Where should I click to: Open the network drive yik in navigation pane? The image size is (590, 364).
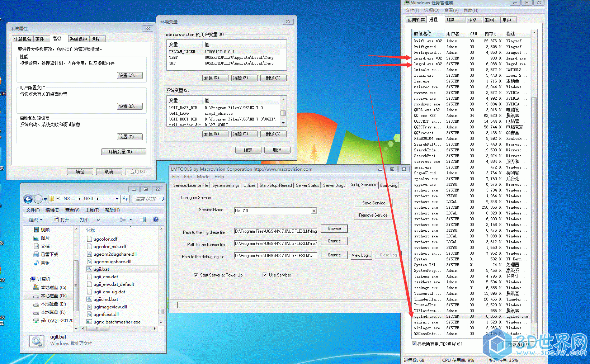pos(53,320)
